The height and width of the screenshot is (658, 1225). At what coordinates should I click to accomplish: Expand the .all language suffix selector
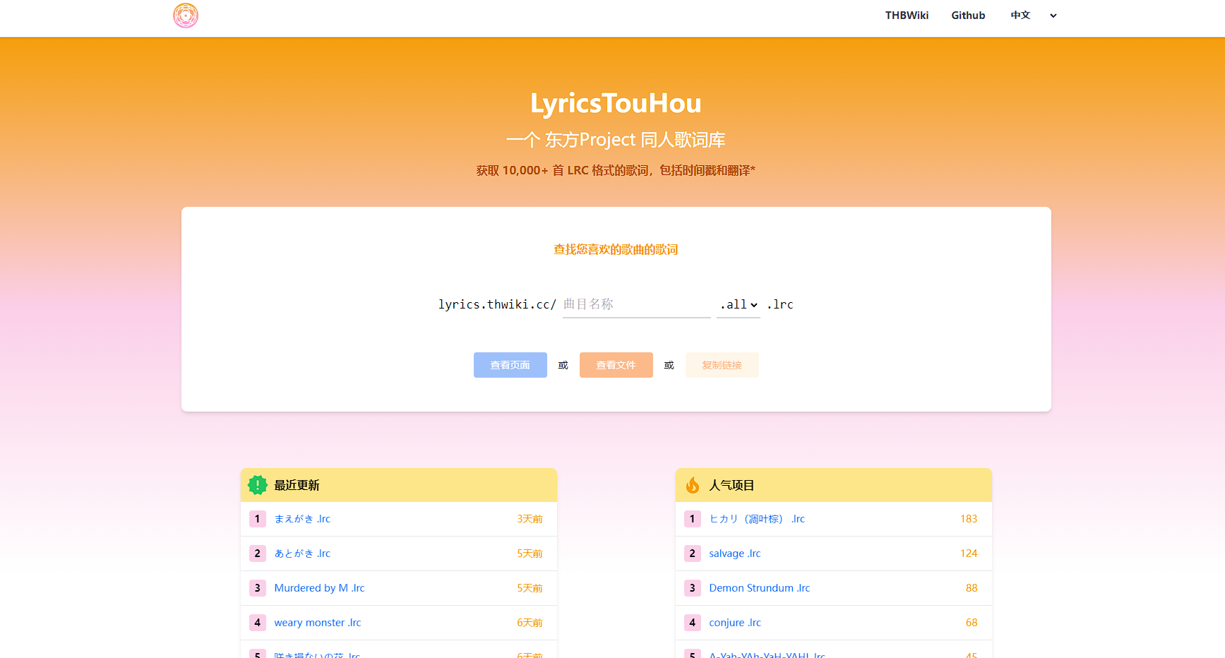739,304
